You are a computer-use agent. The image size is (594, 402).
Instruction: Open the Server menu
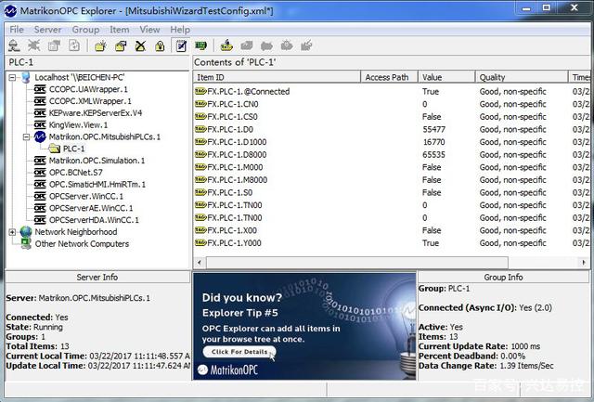coord(47,29)
